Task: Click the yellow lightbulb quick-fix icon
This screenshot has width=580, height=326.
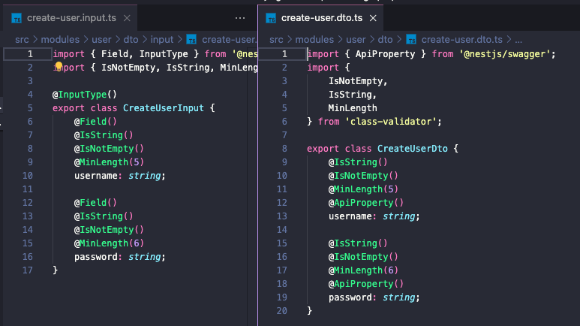Action: coord(59,66)
